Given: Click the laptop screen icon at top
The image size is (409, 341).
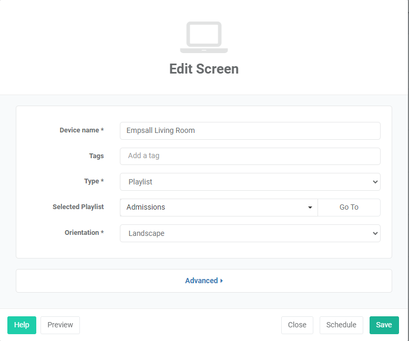Looking at the screenshot, I should (x=204, y=37).
